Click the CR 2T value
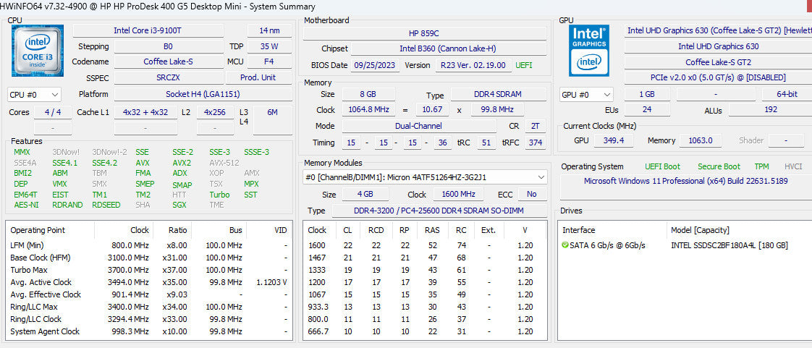The height and width of the screenshot is (348, 812). (x=536, y=126)
